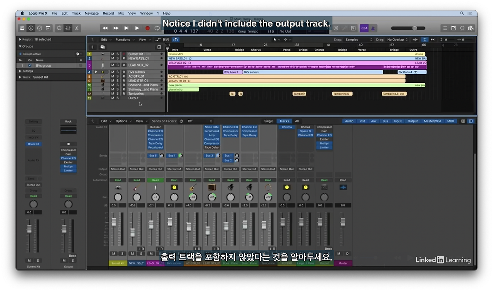Open Sends on Faders Off dropdown
493x291 pixels.
[x=200, y=121]
